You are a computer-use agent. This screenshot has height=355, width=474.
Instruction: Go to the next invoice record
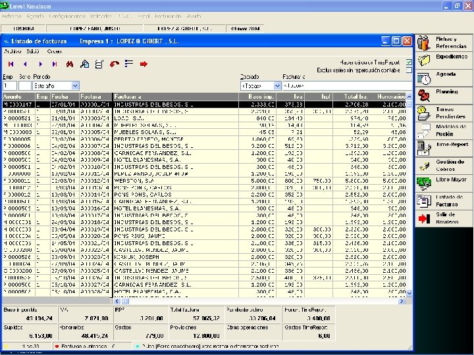click(x=40, y=64)
